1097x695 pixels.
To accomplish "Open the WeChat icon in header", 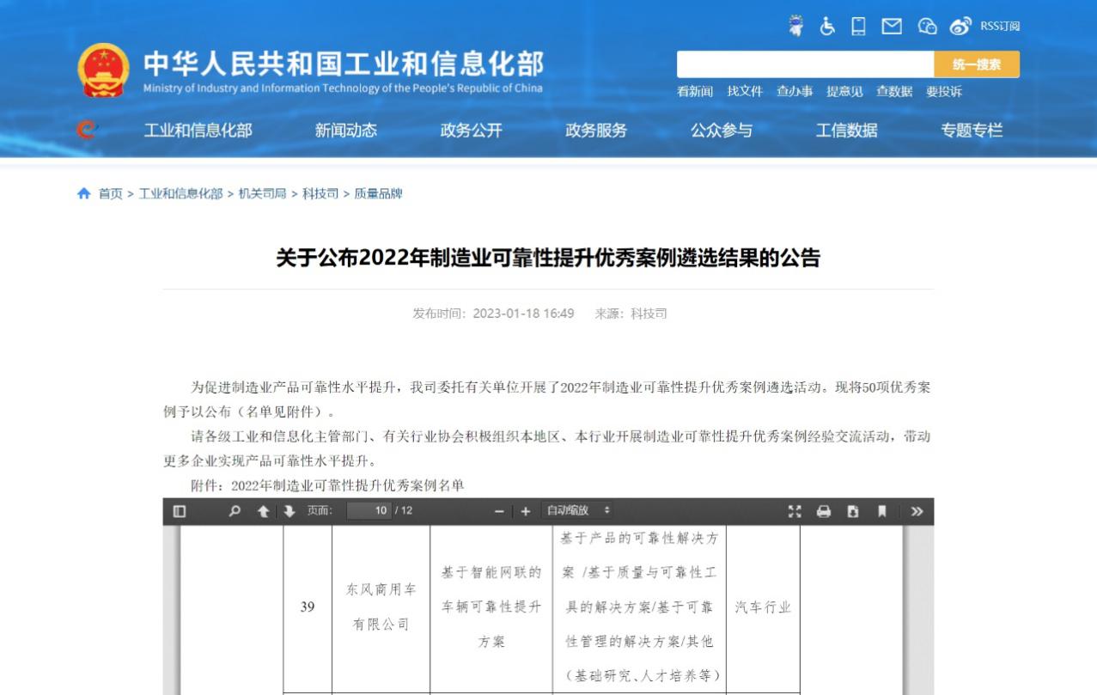I will (x=927, y=26).
